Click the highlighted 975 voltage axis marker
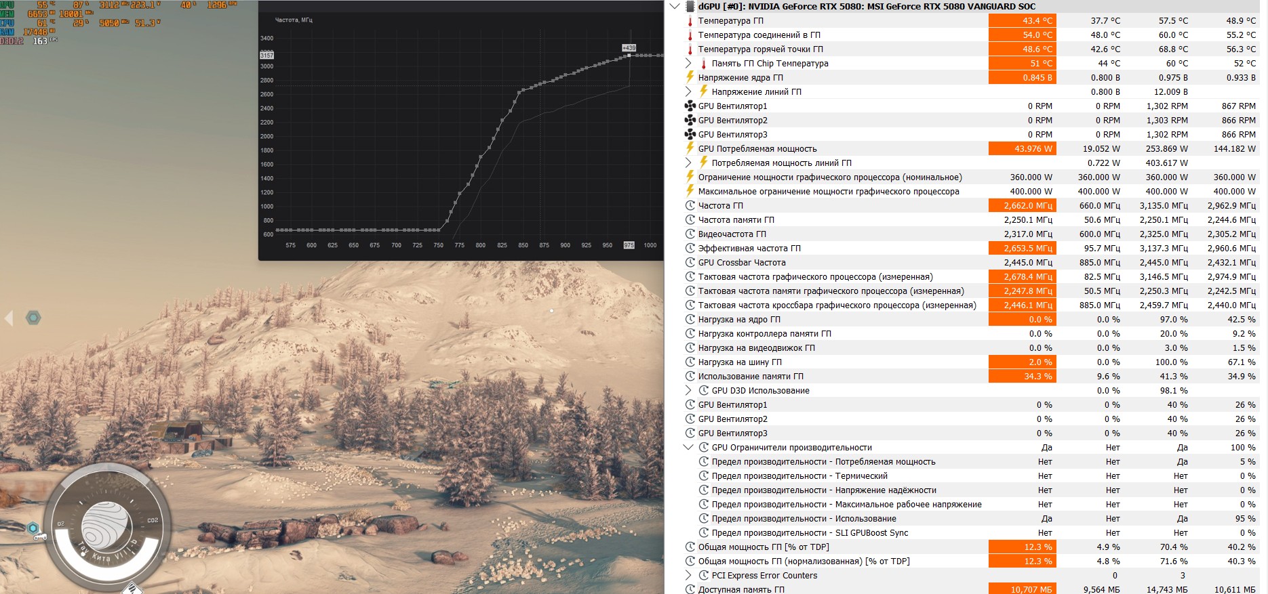 (x=629, y=245)
